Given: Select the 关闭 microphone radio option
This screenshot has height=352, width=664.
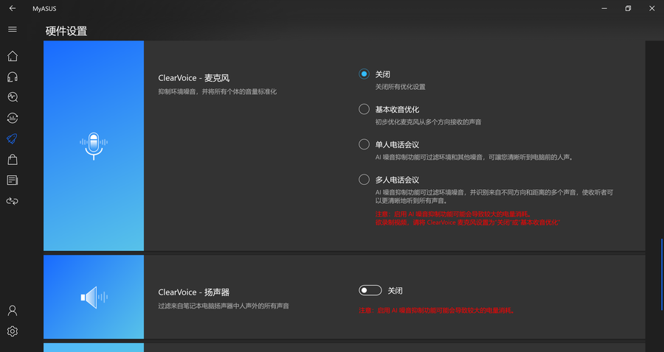Looking at the screenshot, I should pyautogui.click(x=364, y=74).
